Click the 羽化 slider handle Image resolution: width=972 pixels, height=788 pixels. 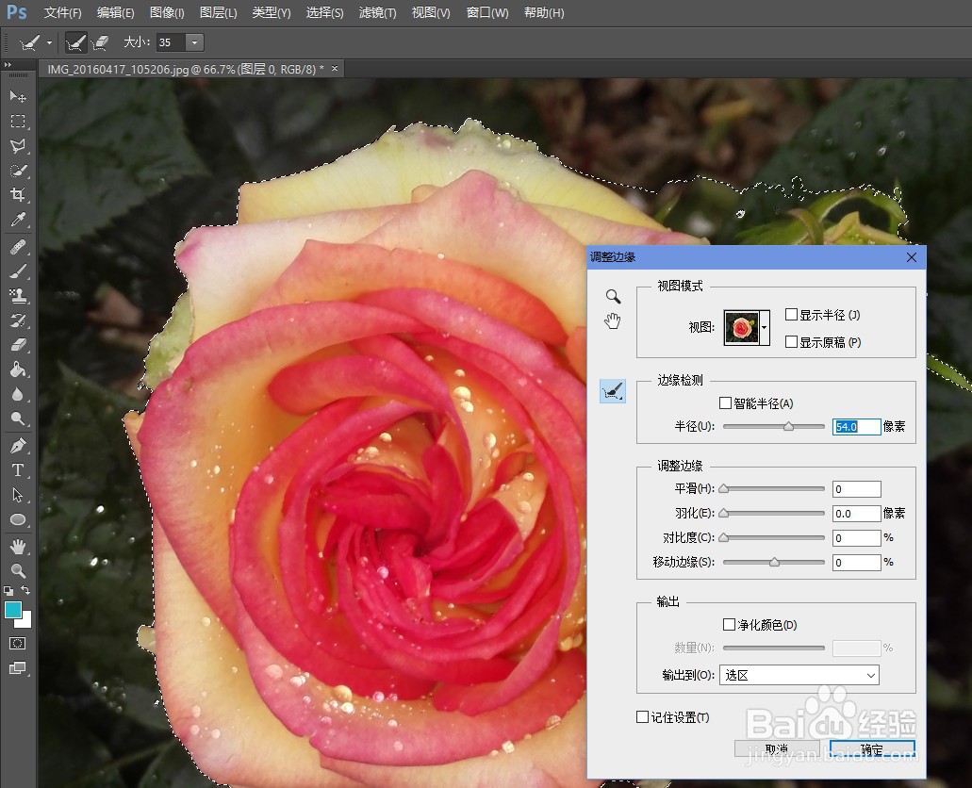pyautogui.click(x=723, y=513)
